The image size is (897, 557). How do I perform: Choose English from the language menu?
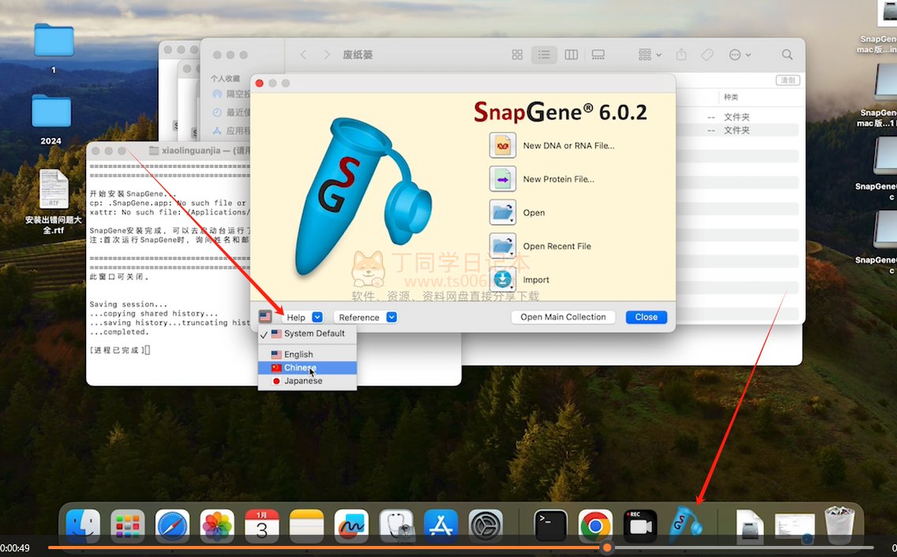click(x=298, y=355)
